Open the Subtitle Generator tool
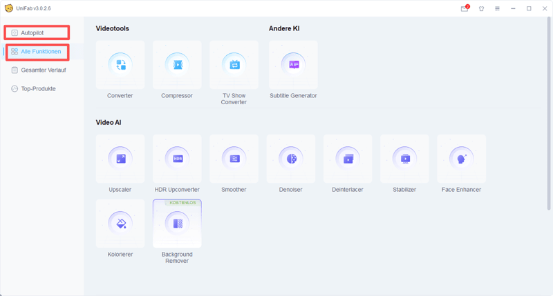The height and width of the screenshot is (296, 553). pyautogui.click(x=293, y=65)
